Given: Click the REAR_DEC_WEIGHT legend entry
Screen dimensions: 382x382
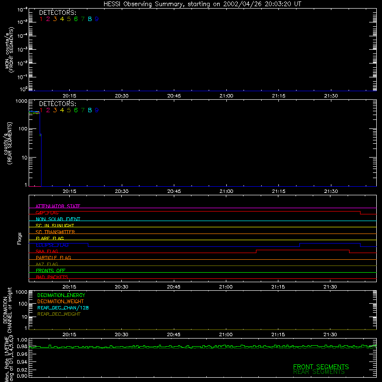Looking at the screenshot, I should tap(59, 314).
